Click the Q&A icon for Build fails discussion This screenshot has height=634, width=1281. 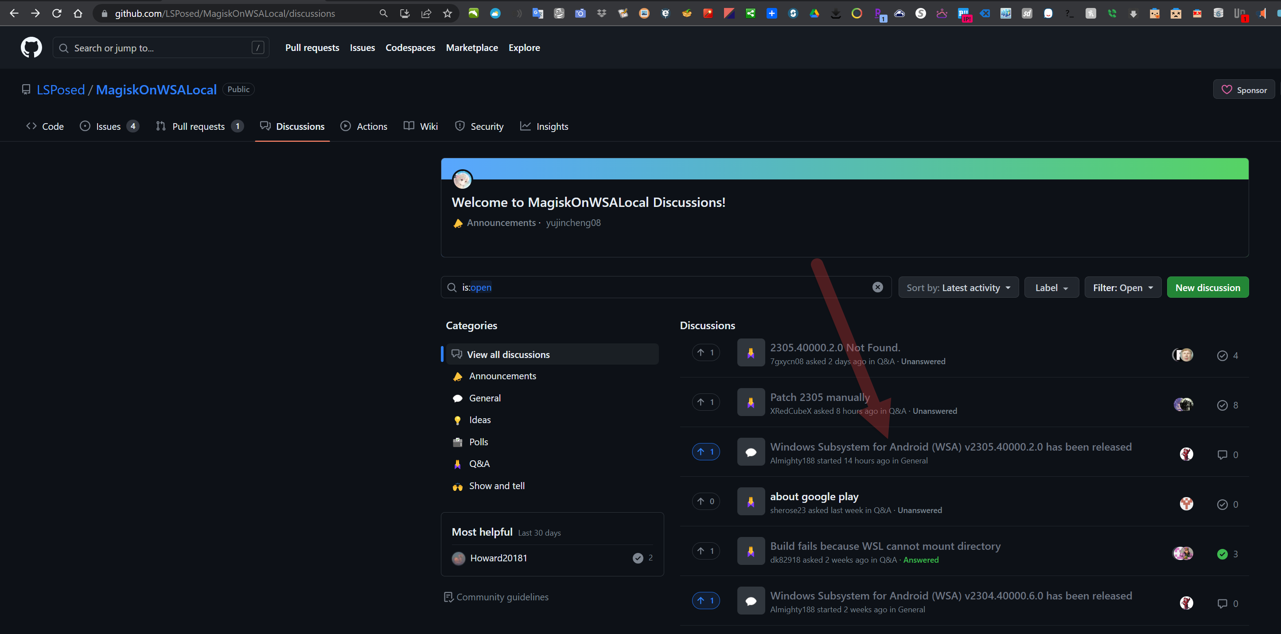pyautogui.click(x=751, y=551)
